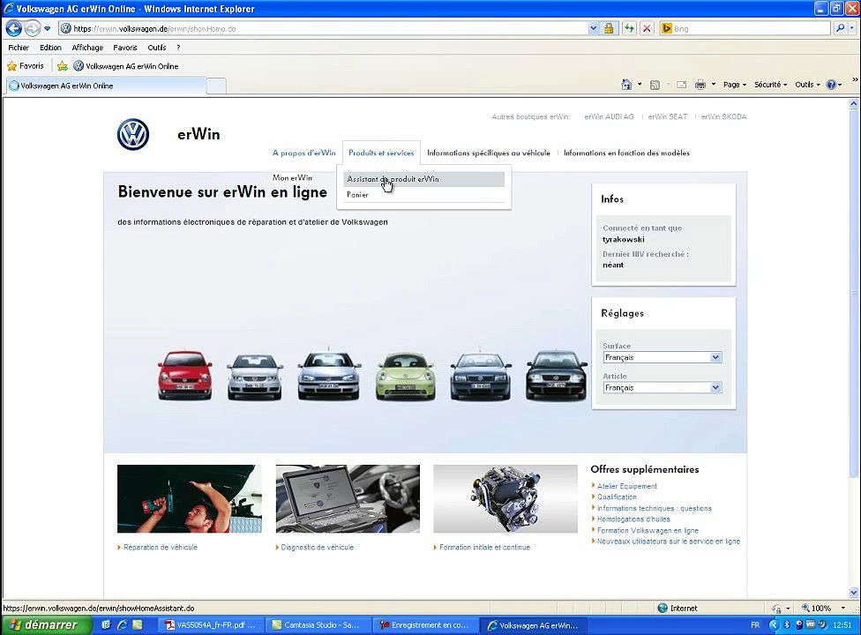Click the Stop loading red X icon
The image size is (861, 635).
coord(647,28)
